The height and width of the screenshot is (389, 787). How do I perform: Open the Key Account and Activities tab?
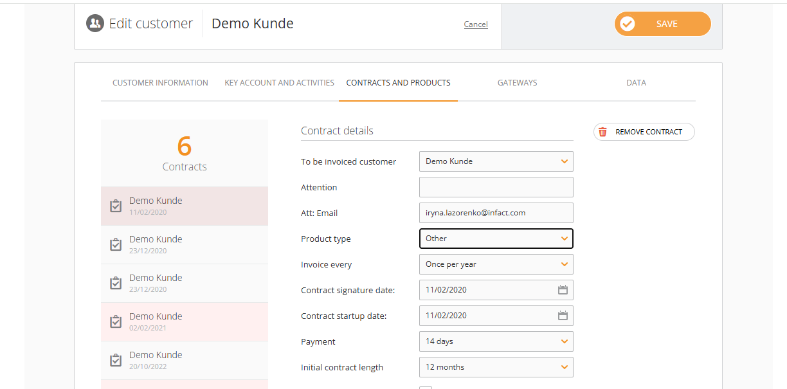pyautogui.click(x=279, y=83)
